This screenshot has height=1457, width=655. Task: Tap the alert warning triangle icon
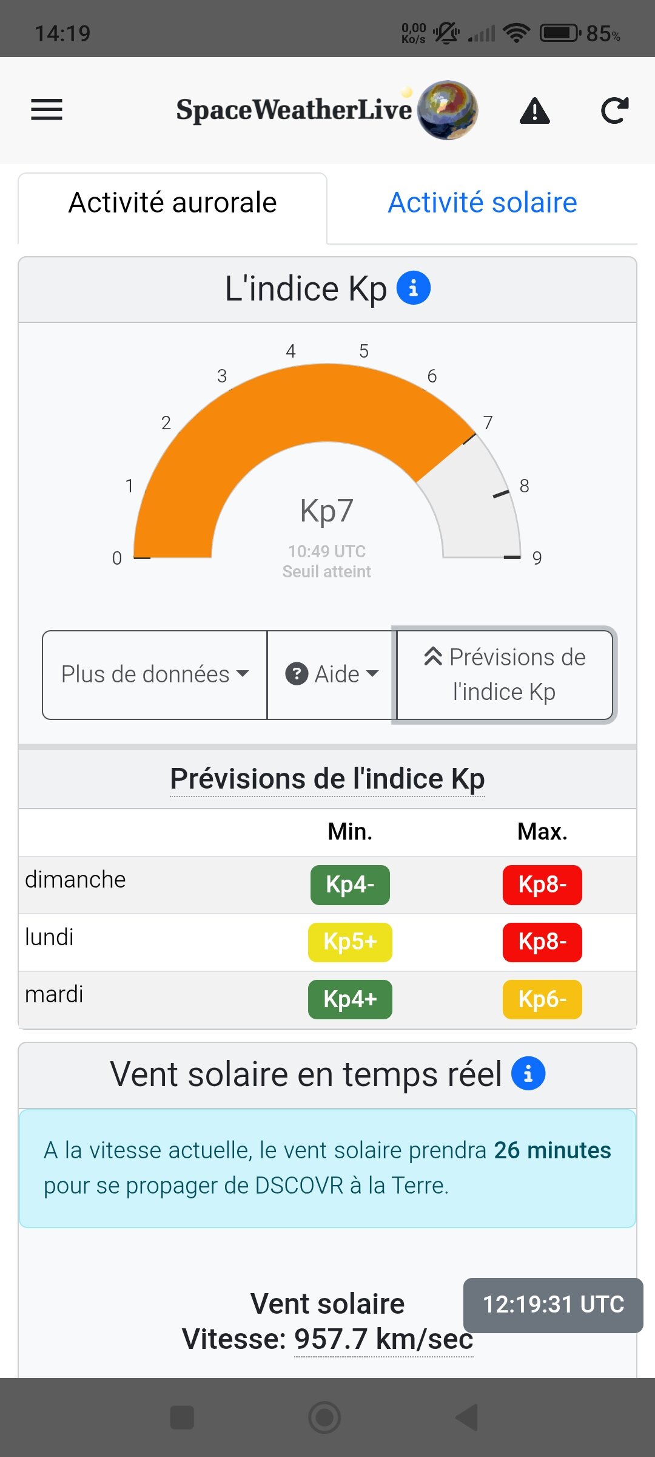(x=534, y=111)
